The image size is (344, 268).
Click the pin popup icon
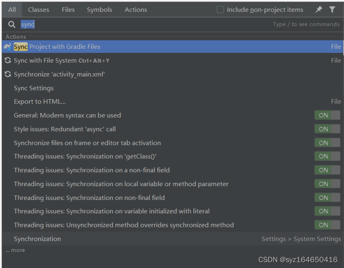pyautogui.click(x=318, y=9)
